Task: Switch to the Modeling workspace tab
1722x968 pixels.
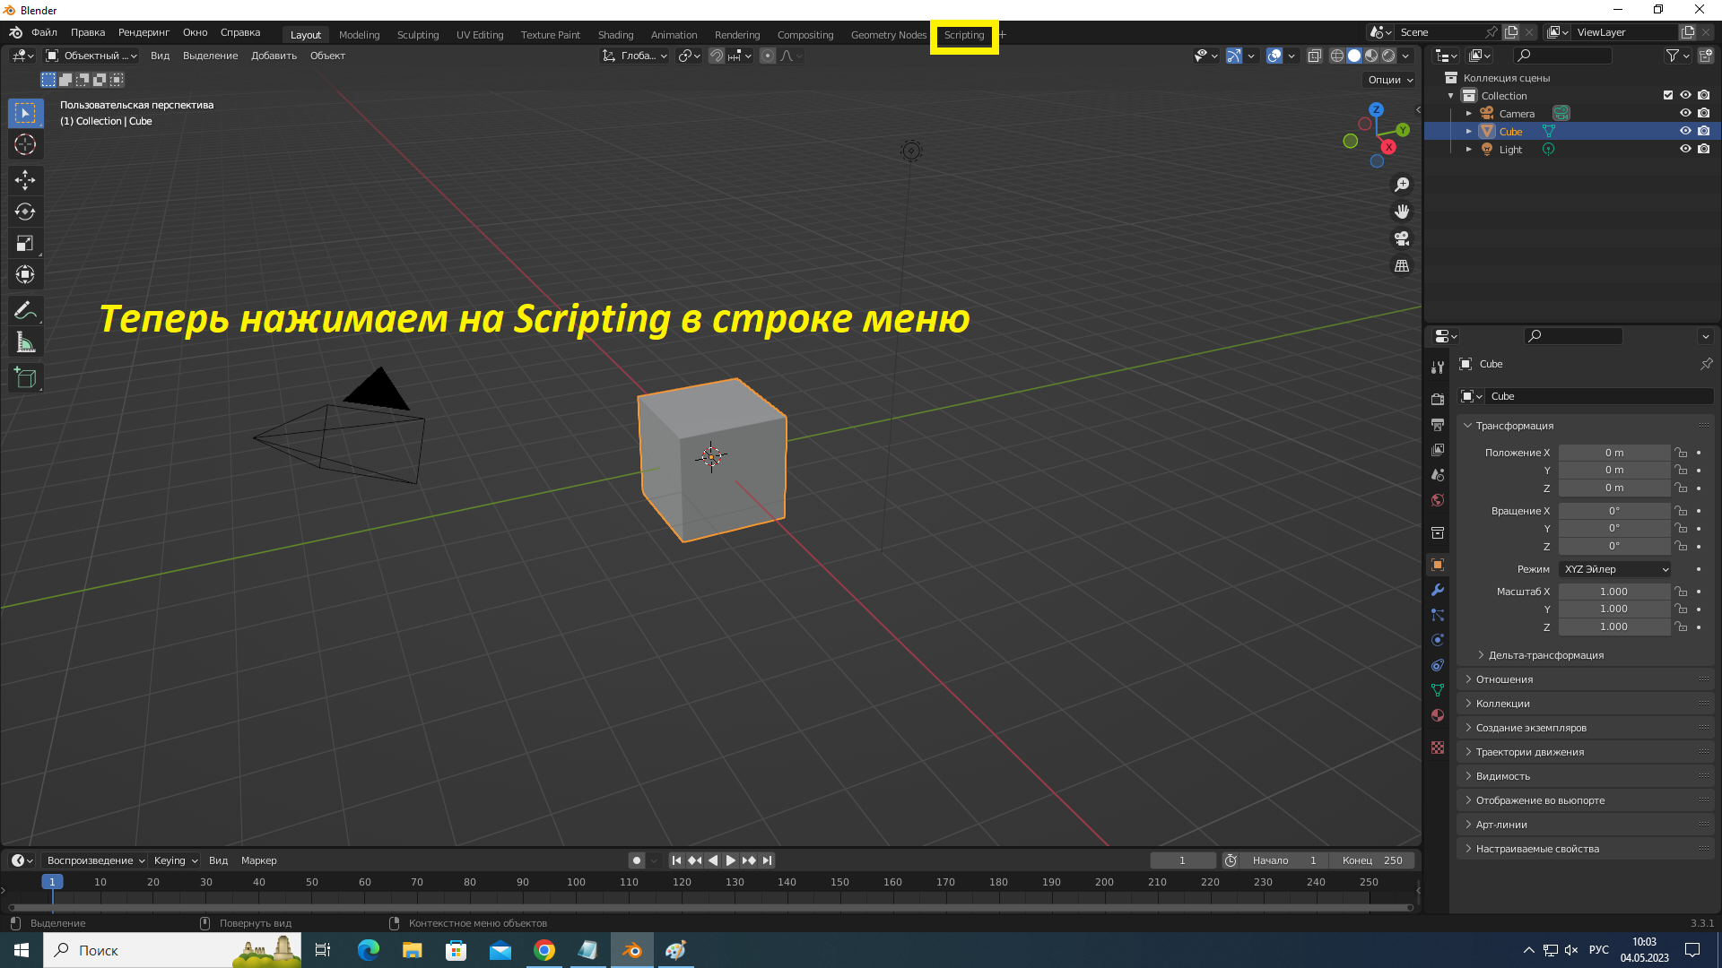Action: (359, 35)
